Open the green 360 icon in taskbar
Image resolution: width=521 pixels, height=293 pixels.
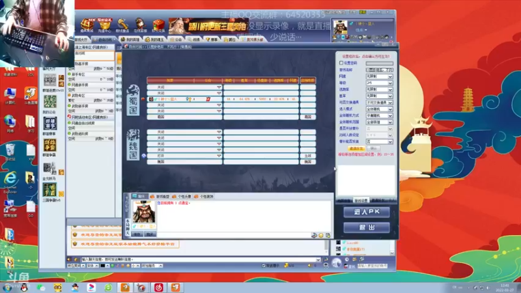[x=108, y=288]
